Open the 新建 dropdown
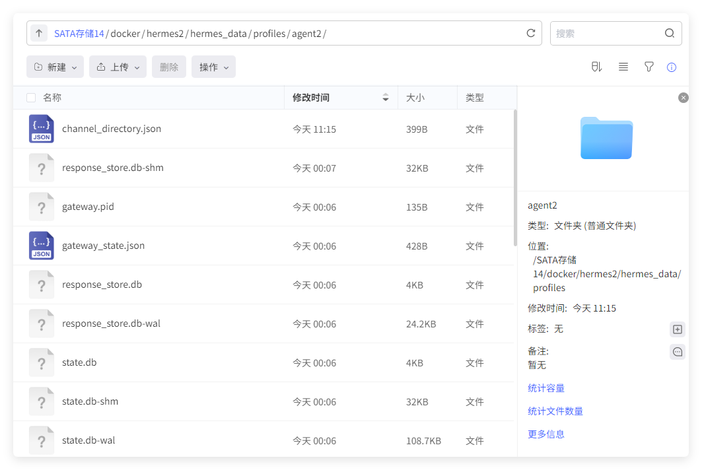 [55, 67]
